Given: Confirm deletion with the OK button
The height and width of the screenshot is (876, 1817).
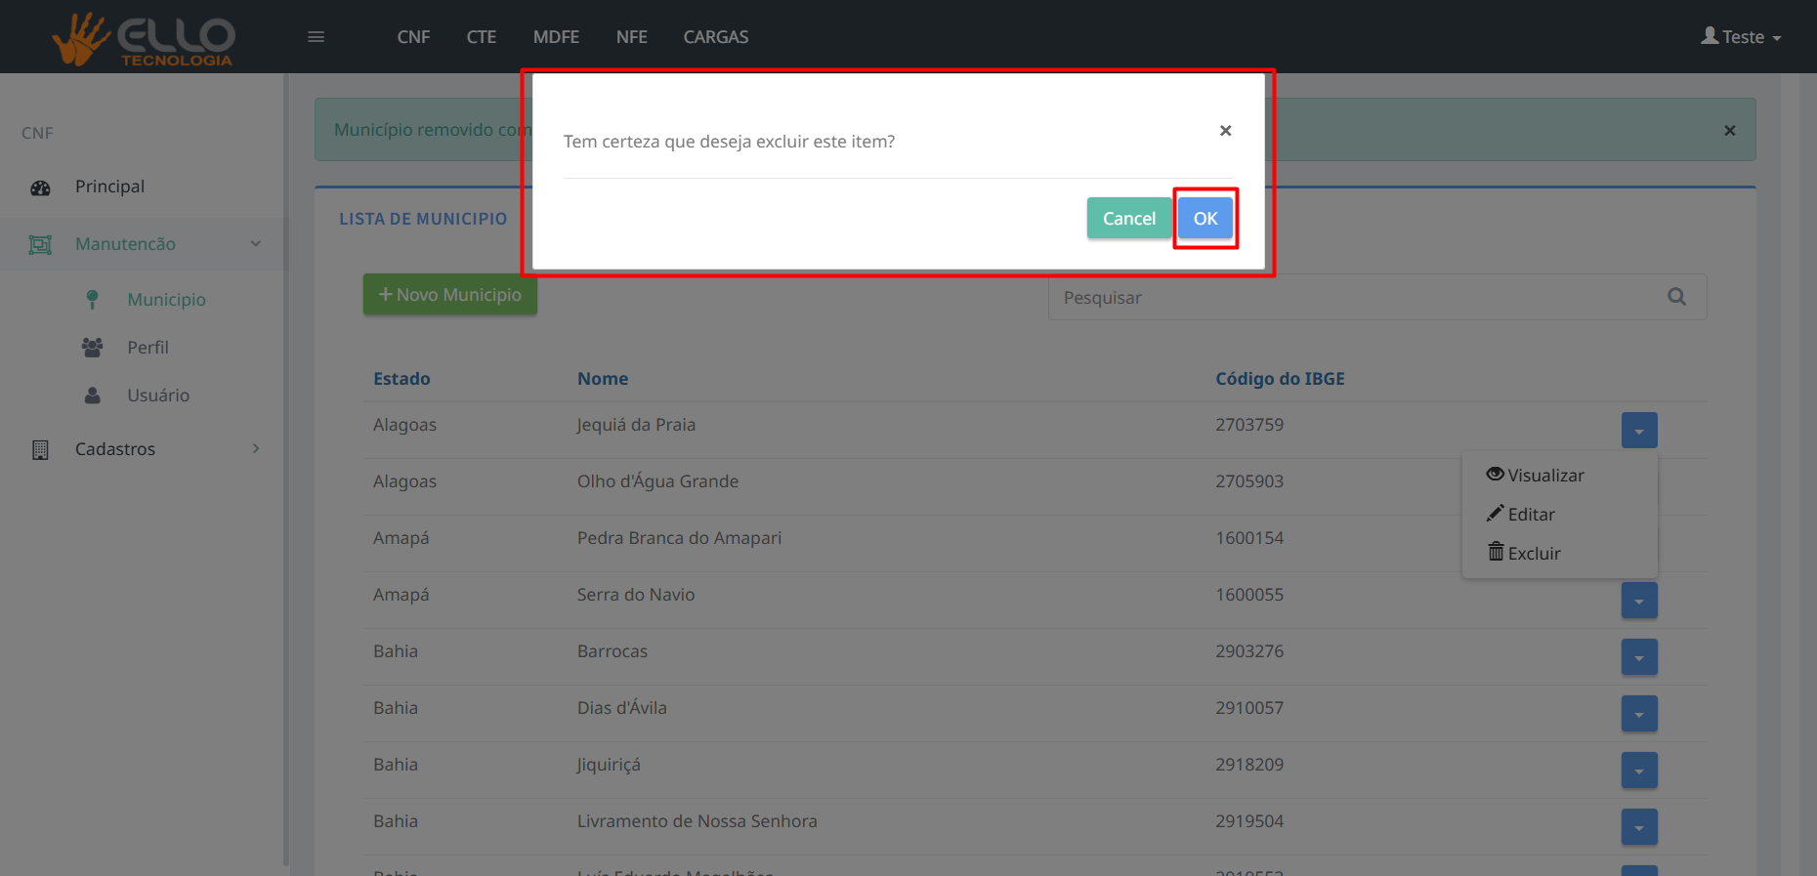Looking at the screenshot, I should 1204,219.
